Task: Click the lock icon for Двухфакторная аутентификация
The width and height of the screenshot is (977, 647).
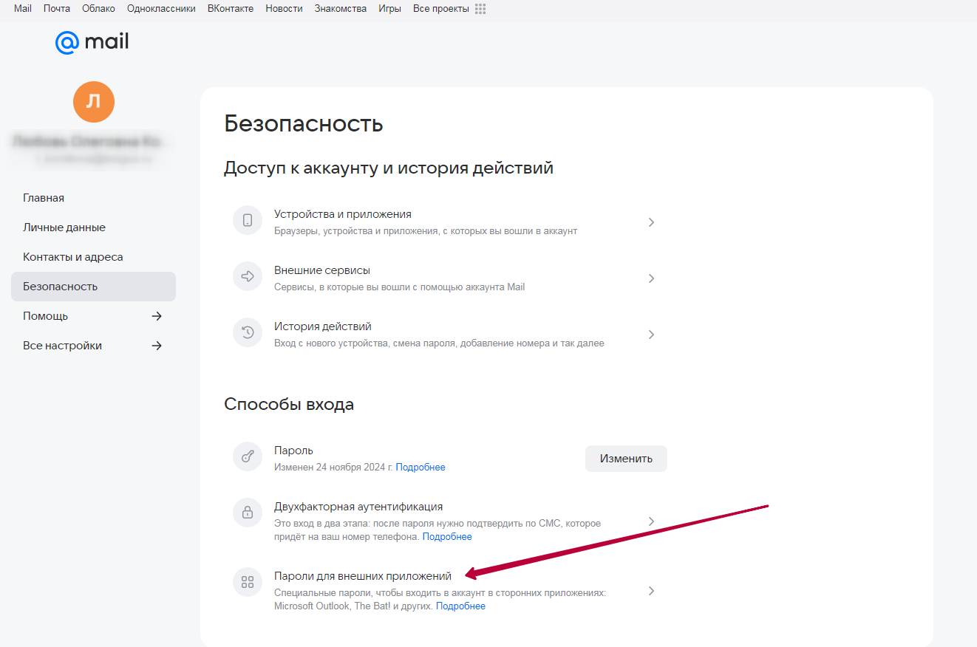Action: (x=248, y=513)
